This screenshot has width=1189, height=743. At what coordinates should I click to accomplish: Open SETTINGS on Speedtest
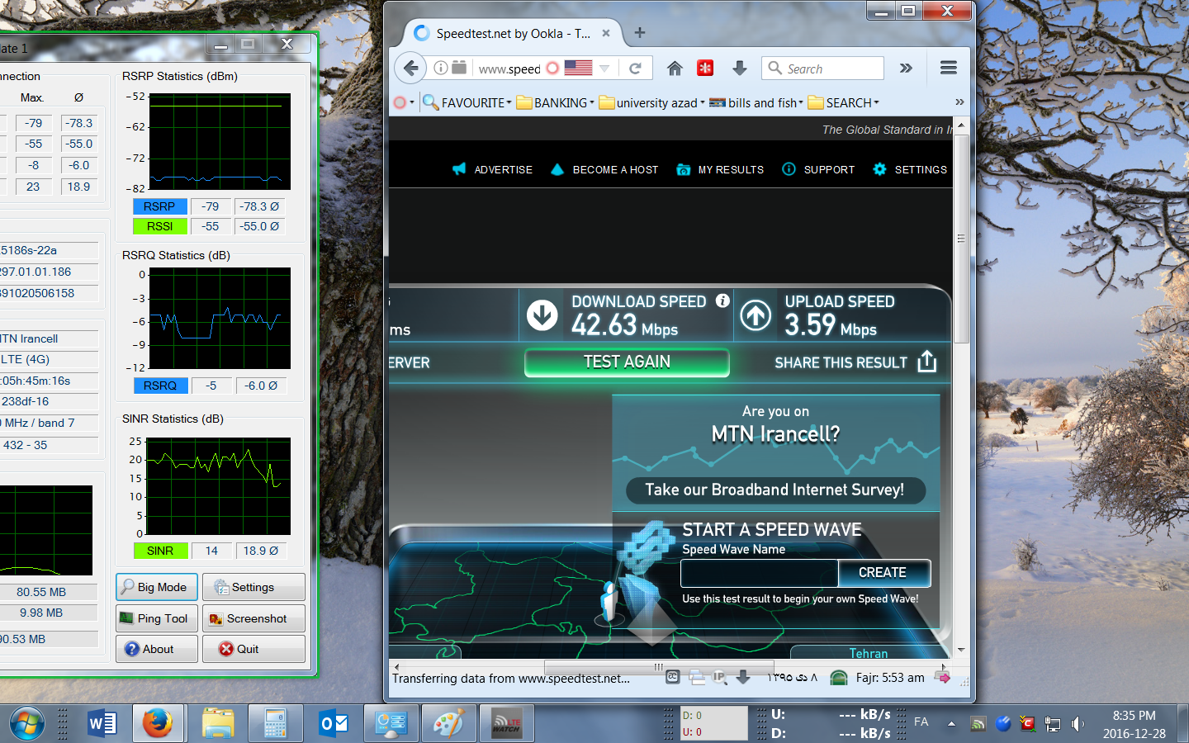click(909, 169)
